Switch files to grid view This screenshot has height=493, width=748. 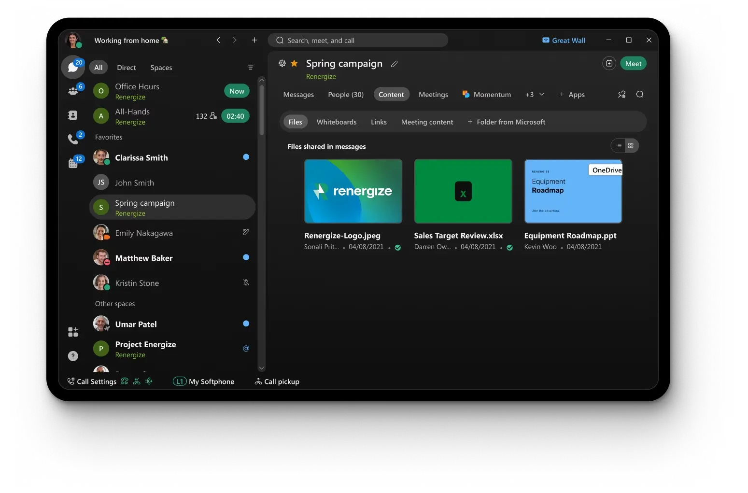click(x=631, y=146)
